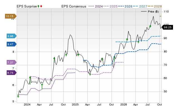Click the 2025 label on the x-axis
The height and width of the screenshot is (106, 178).
75,104
